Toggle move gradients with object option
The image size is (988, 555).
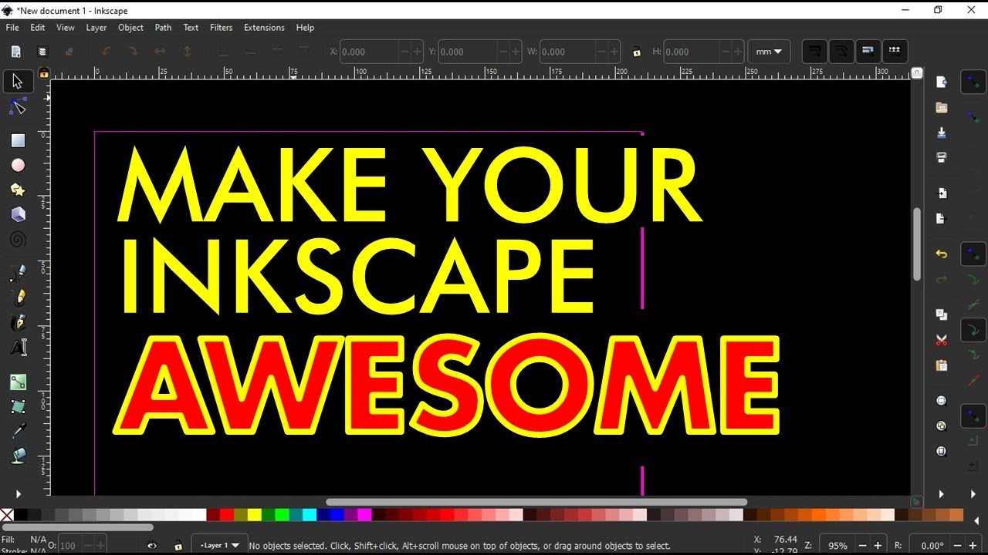tap(868, 52)
